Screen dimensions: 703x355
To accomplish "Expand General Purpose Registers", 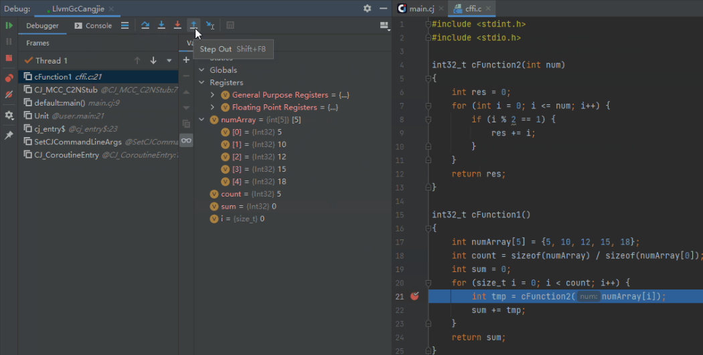I will click(x=213, y=95).
